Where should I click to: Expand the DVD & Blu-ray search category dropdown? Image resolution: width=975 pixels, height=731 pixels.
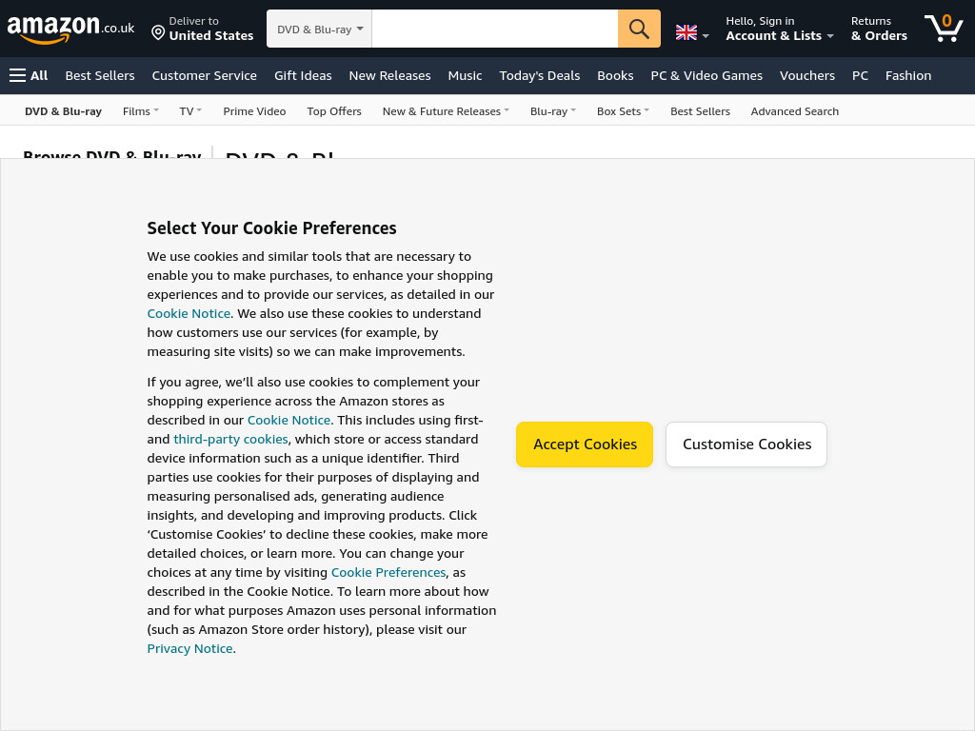coord(319,29)
